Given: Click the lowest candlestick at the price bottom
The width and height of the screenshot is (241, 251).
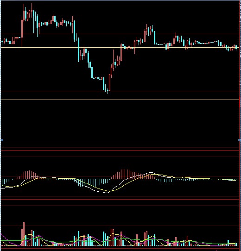Looking at the screenshot, I should (x=108, y=91).
